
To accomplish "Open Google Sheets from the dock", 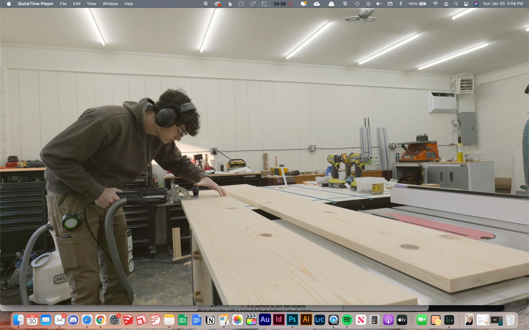I will pos(183,320).
